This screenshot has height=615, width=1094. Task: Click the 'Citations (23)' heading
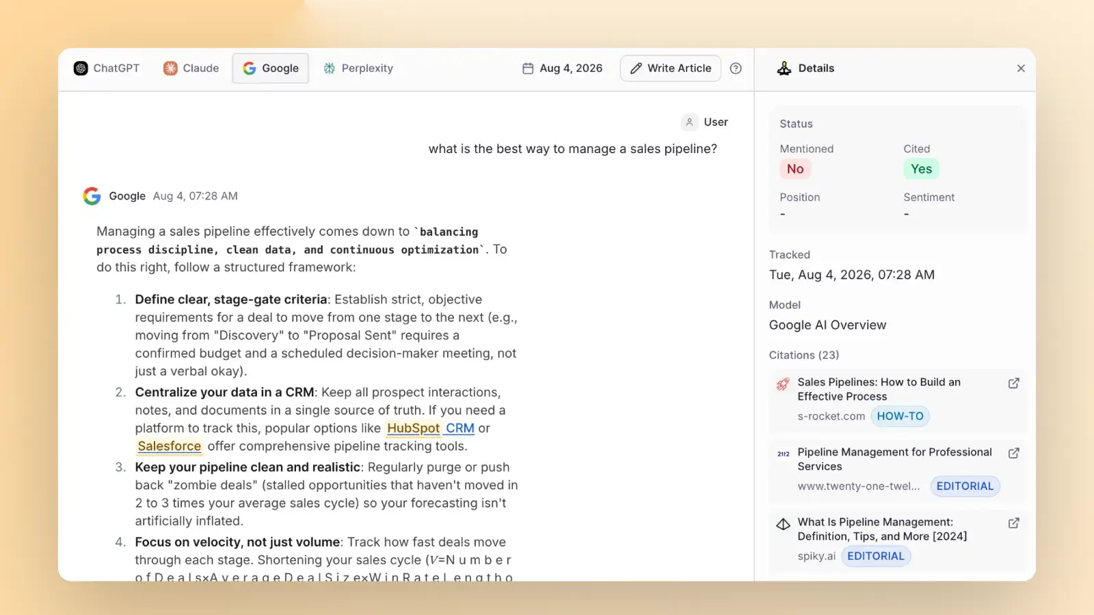tap(803, 355)
